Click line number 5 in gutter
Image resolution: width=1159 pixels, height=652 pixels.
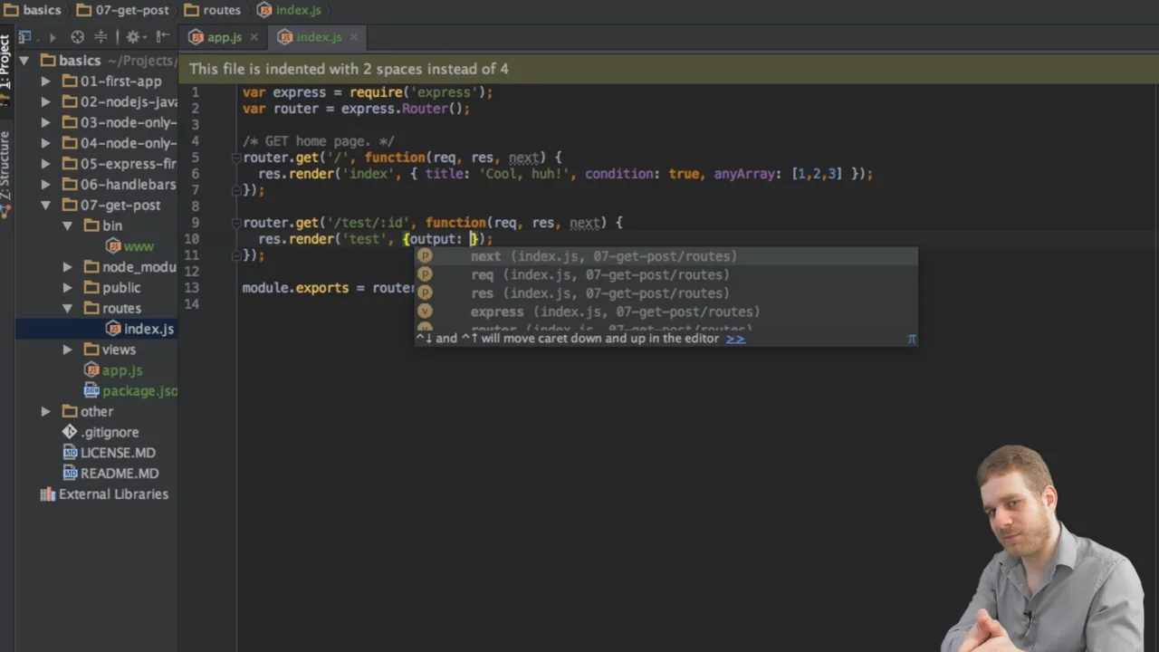point(196,158)
